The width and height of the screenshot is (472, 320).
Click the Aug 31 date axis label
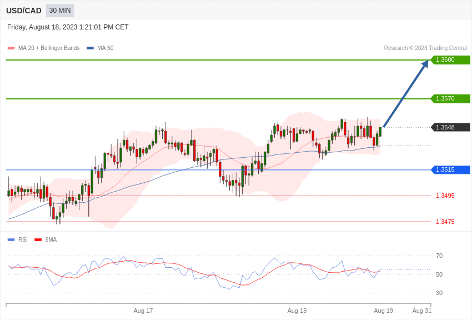pos(421,311)
